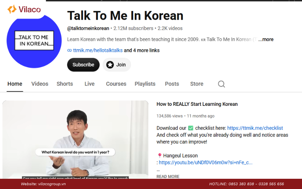Go to the Live tab
302x189 pixels.
point(89,84)
